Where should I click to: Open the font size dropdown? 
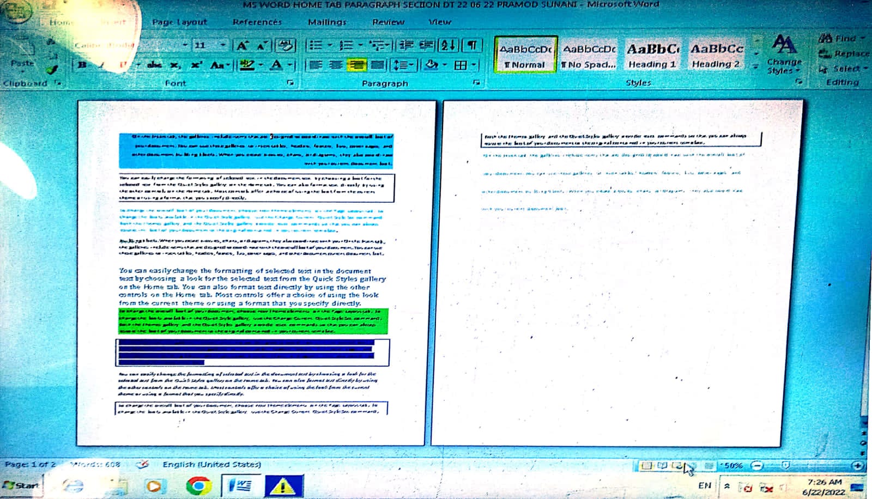click(222, 45)
